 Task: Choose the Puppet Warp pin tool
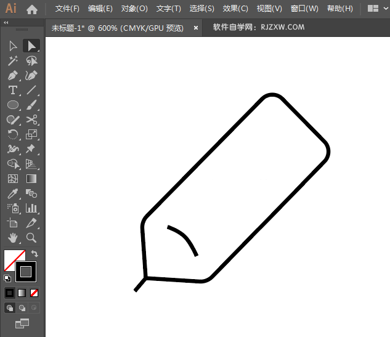[x=31, y=149]
